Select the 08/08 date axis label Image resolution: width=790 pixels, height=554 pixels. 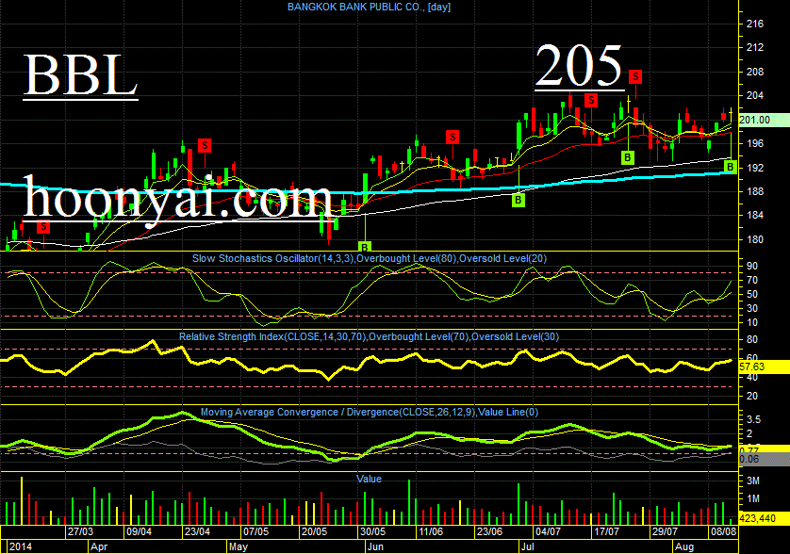(x=723, y=531)
